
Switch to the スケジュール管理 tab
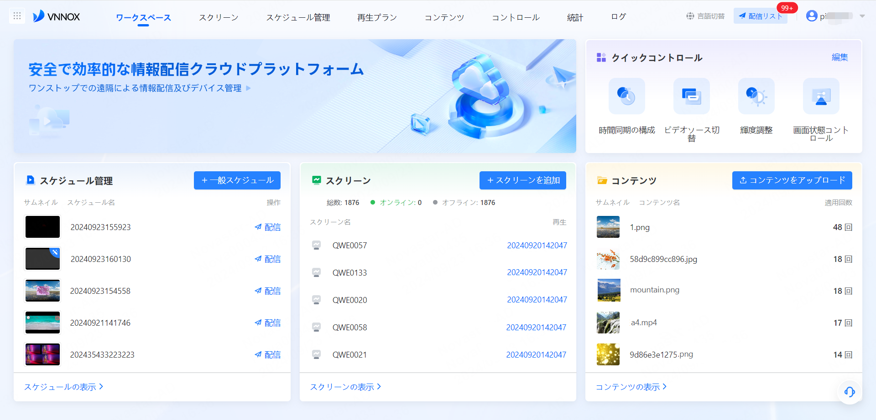click(x=298, y=17)
